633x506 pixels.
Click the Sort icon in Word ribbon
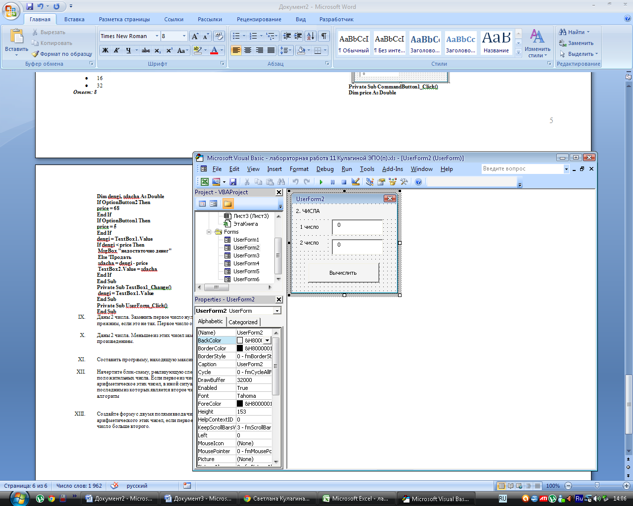311,36
